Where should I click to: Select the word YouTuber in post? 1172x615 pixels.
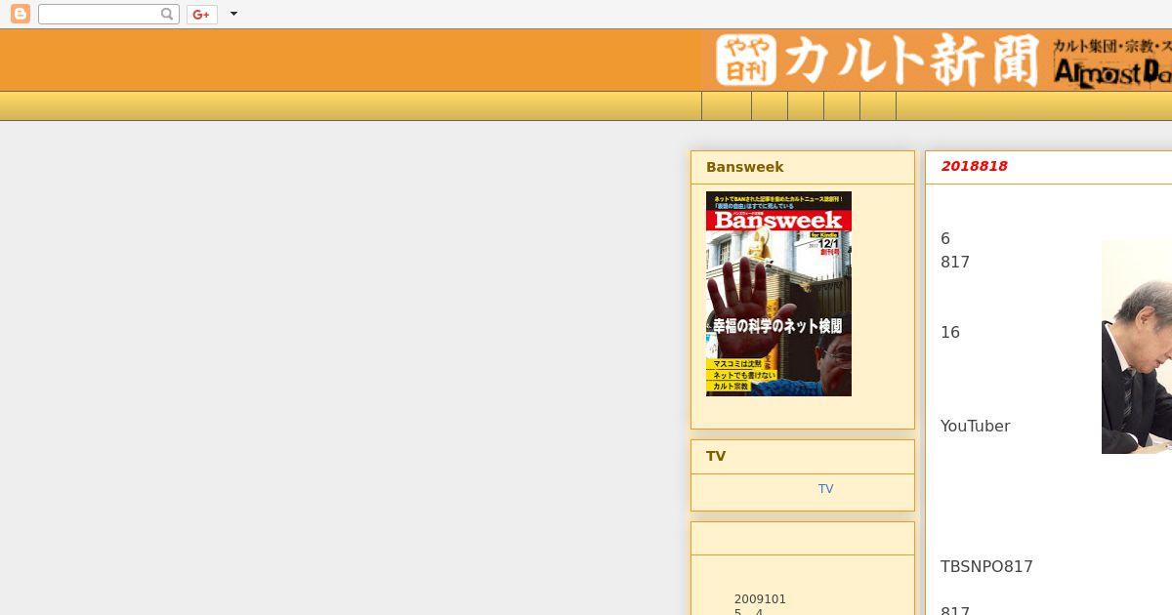point(975,426)
